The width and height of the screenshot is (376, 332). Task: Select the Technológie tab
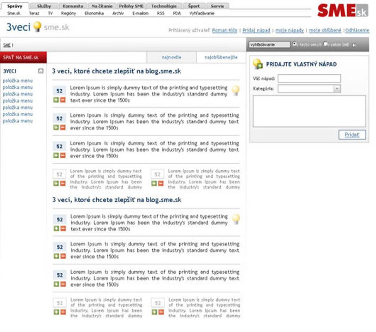coord(164,6)
